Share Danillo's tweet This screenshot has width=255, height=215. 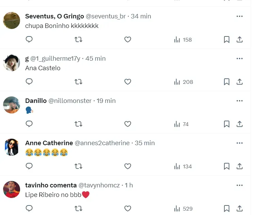tap(239, 124)
